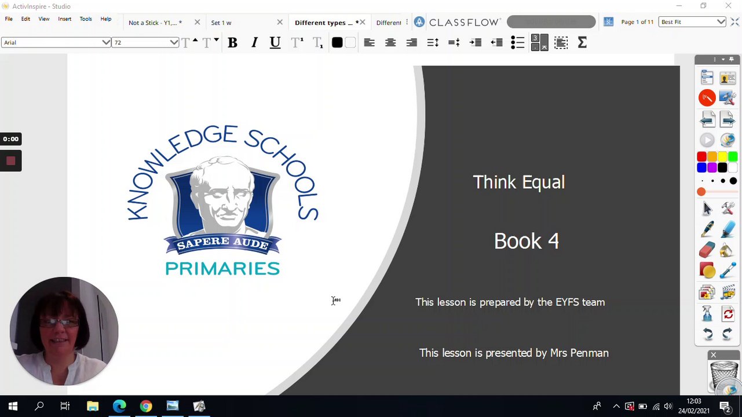
Task: Align text to the left
Action: tap(369, 43)
